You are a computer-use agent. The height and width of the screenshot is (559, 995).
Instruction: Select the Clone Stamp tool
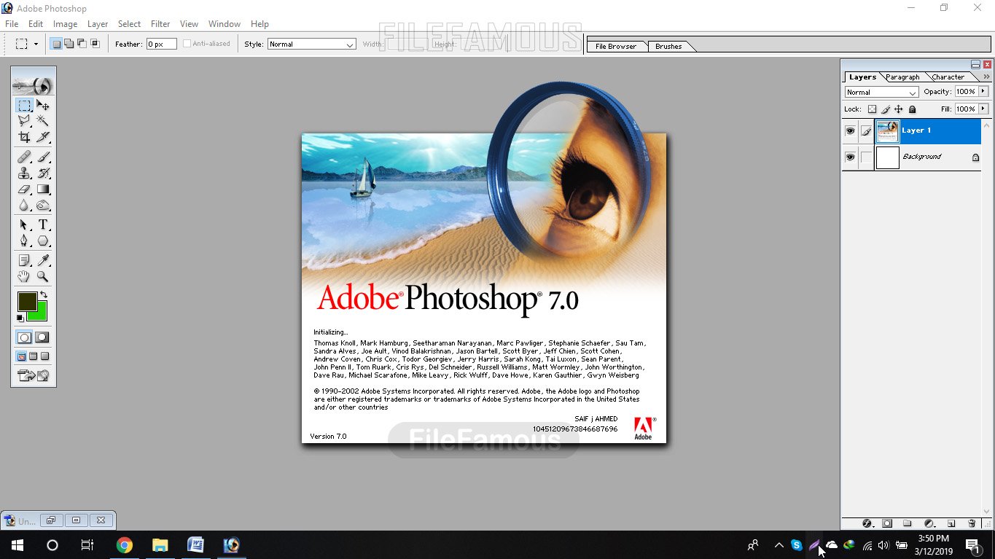point(24,173)
